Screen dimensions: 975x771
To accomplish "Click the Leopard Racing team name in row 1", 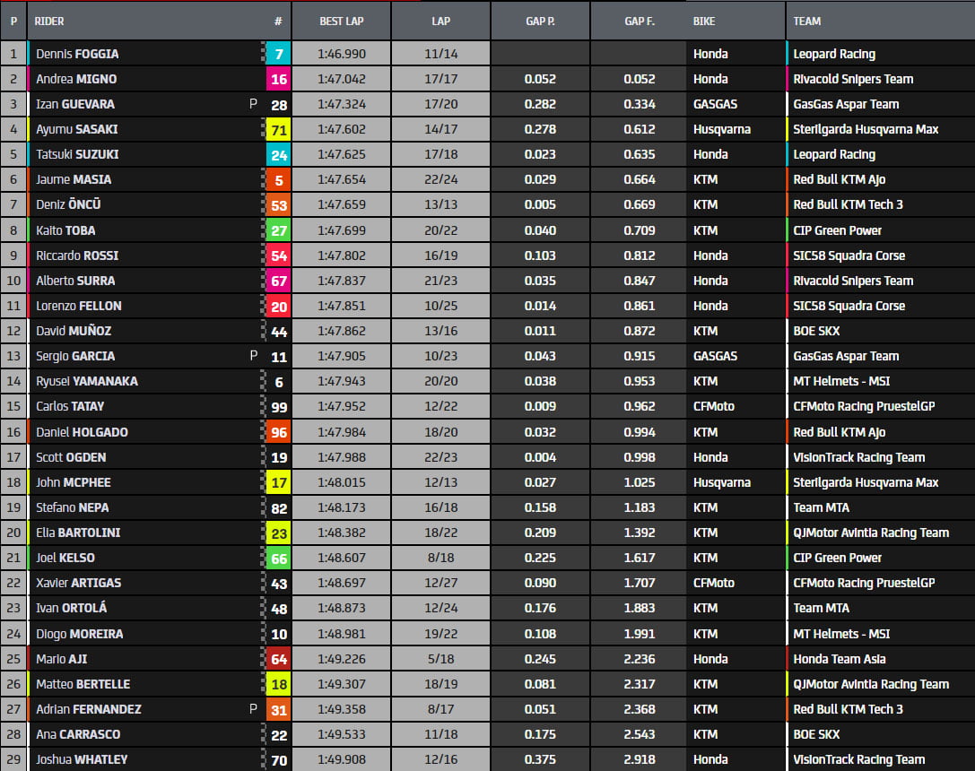I will tap(834, 54).
